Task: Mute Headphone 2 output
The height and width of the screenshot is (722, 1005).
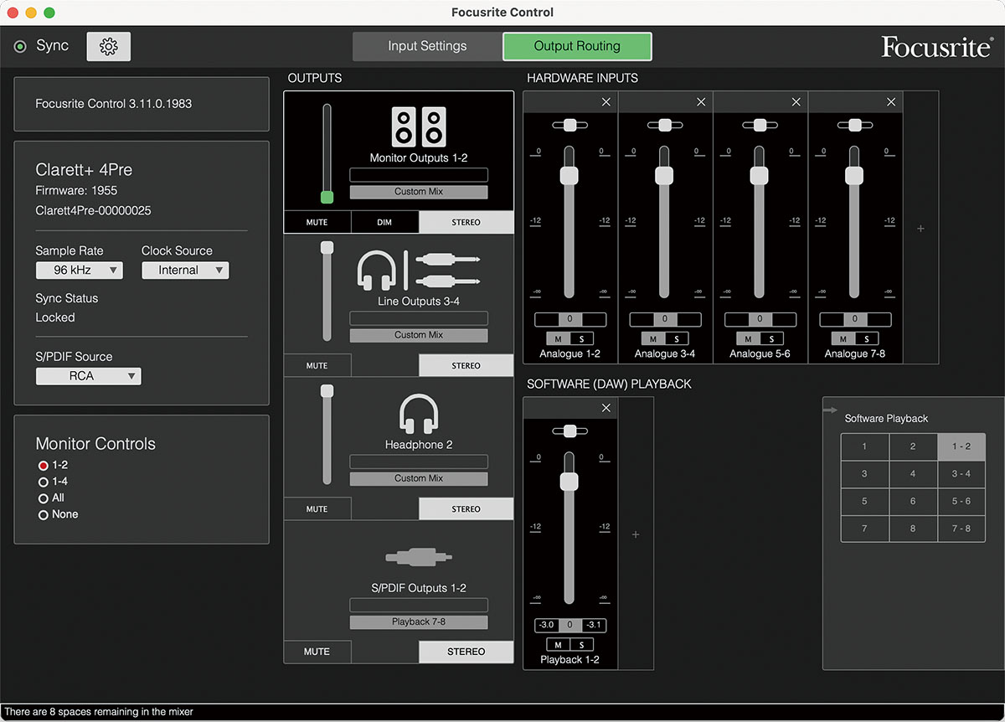Action: (317, 509)
